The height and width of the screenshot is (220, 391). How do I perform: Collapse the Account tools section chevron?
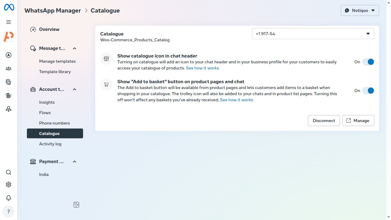(75, 89)
